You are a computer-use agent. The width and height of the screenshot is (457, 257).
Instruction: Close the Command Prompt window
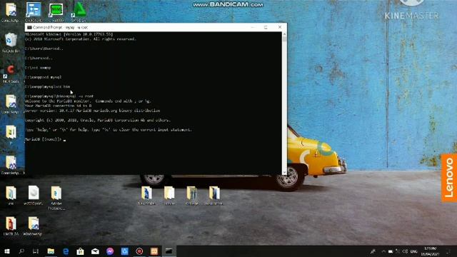click(280, 27)
